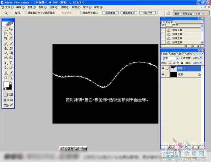This screenshot has width=211, height=162.
Task: Toggle lock image pixels brush icon
Action: [x=174, y=63]
